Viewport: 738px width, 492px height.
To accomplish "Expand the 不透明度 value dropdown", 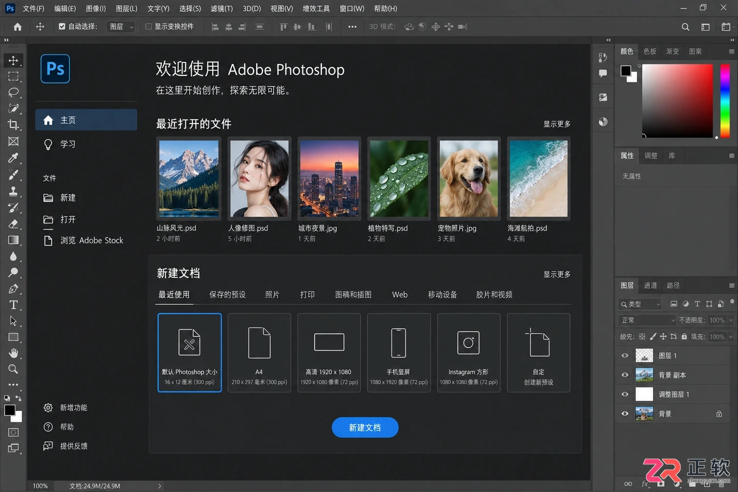I will (731, 320).
